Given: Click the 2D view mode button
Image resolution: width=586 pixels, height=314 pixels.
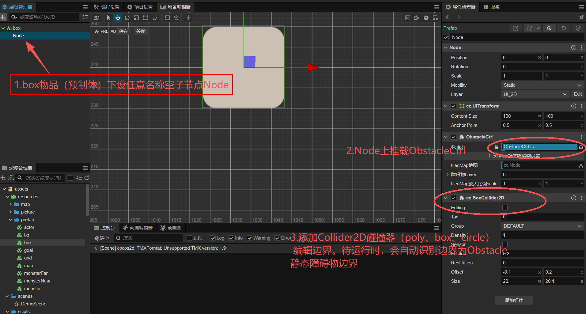Looking at the screenshot, I should coord(96,18).
